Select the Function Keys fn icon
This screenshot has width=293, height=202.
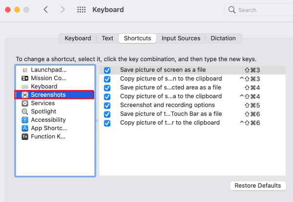[25, 136]
